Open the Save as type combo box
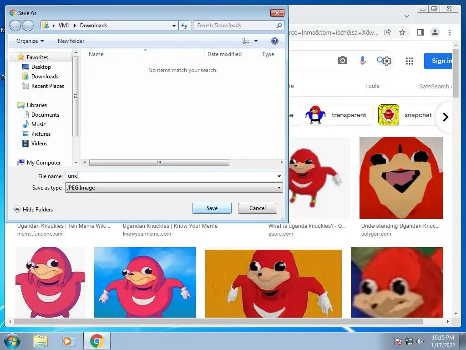This screenshot has height=350, width=466. (174, 188)
